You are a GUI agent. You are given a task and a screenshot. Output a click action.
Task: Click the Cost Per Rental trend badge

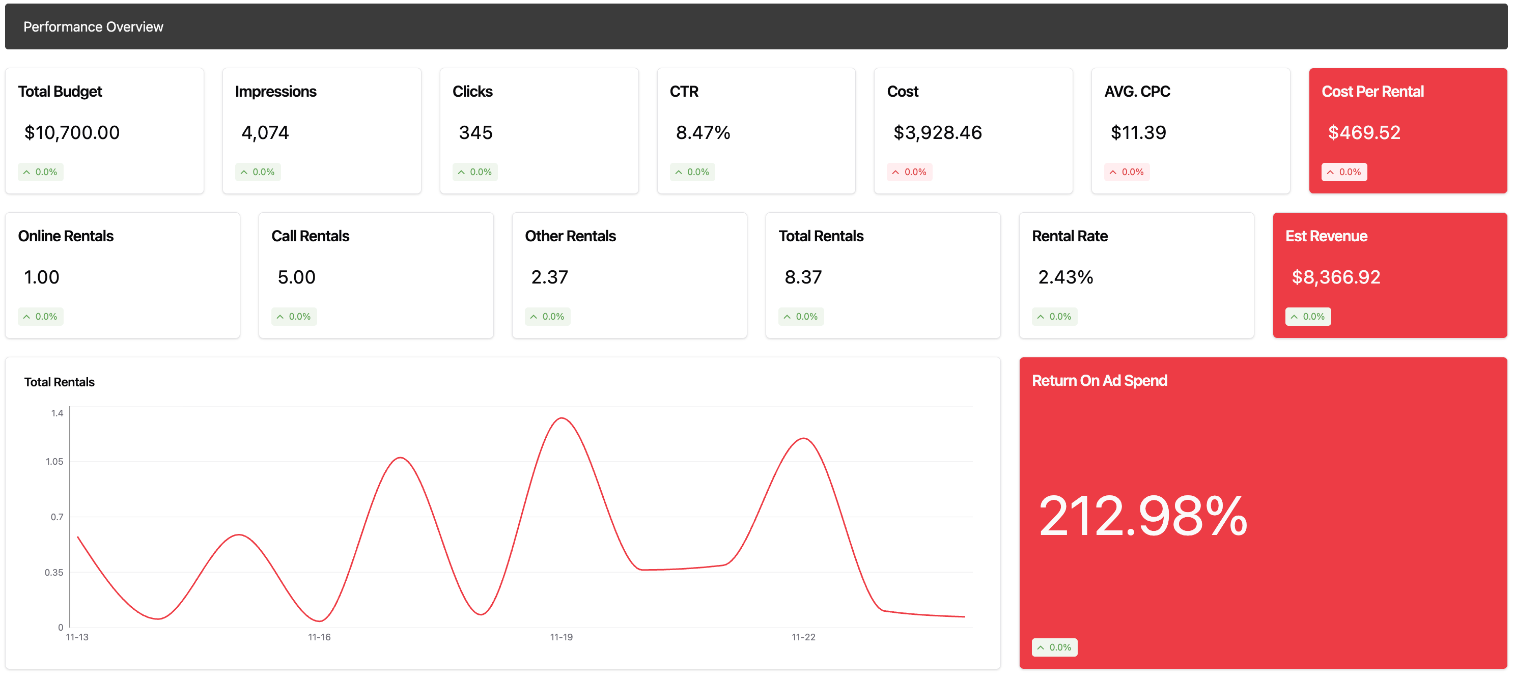[1344, 172]
